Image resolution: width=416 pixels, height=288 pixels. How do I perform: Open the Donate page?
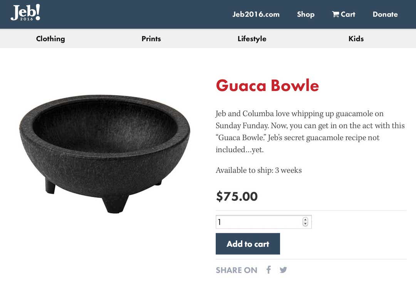[x=385, y=14]
